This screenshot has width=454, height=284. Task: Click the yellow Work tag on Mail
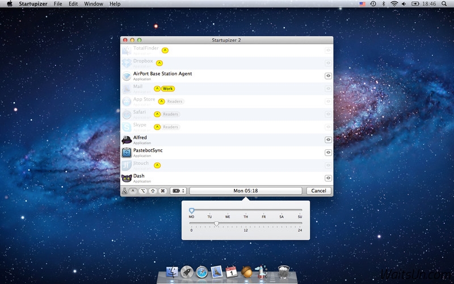167,89
